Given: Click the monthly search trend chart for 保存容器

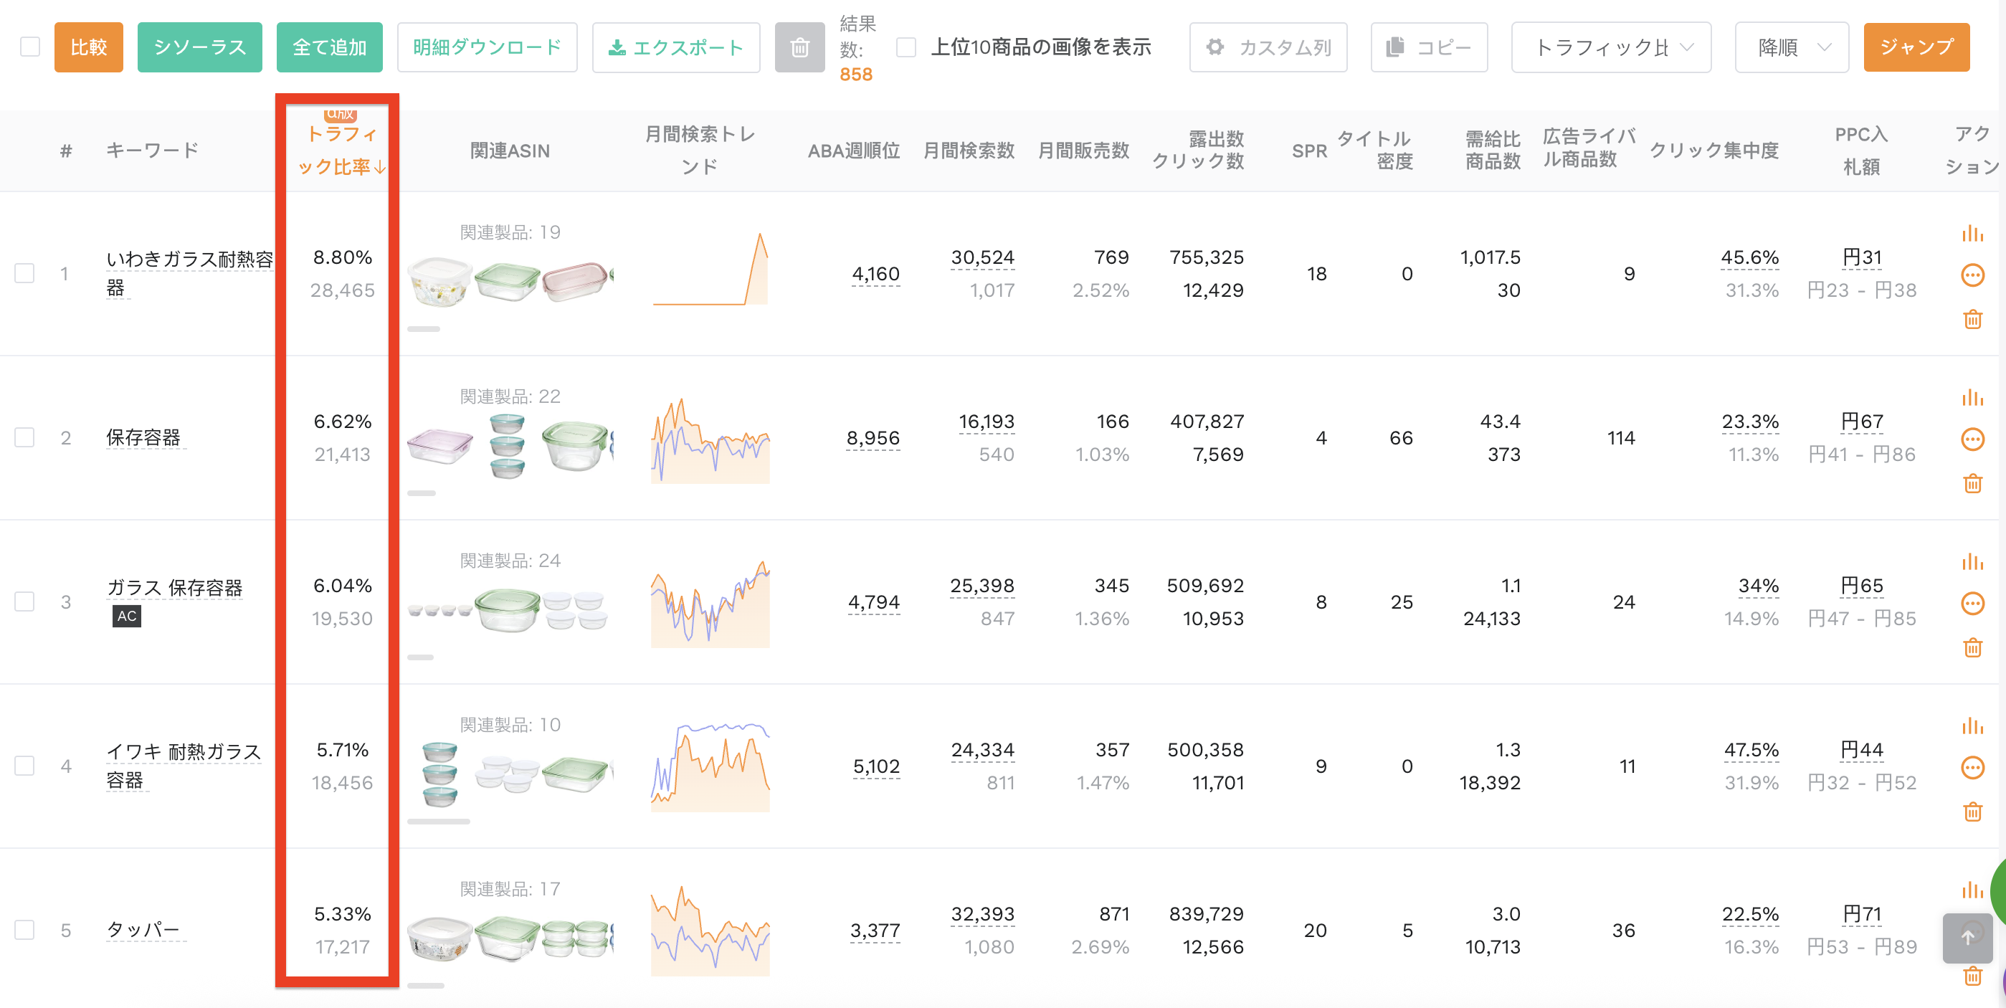Looking at the screenshot, I should (710, 440).
